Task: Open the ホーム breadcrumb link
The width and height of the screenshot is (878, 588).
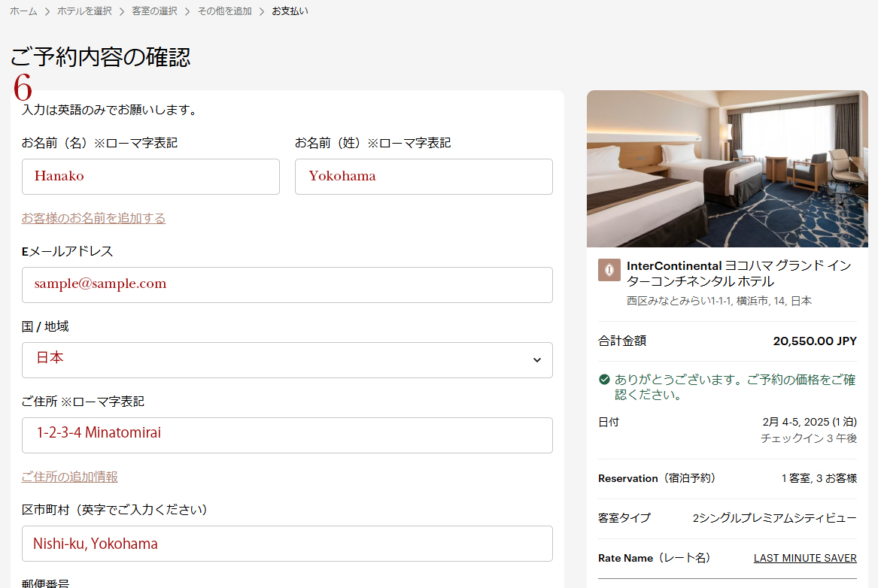Action: (23, 11)
